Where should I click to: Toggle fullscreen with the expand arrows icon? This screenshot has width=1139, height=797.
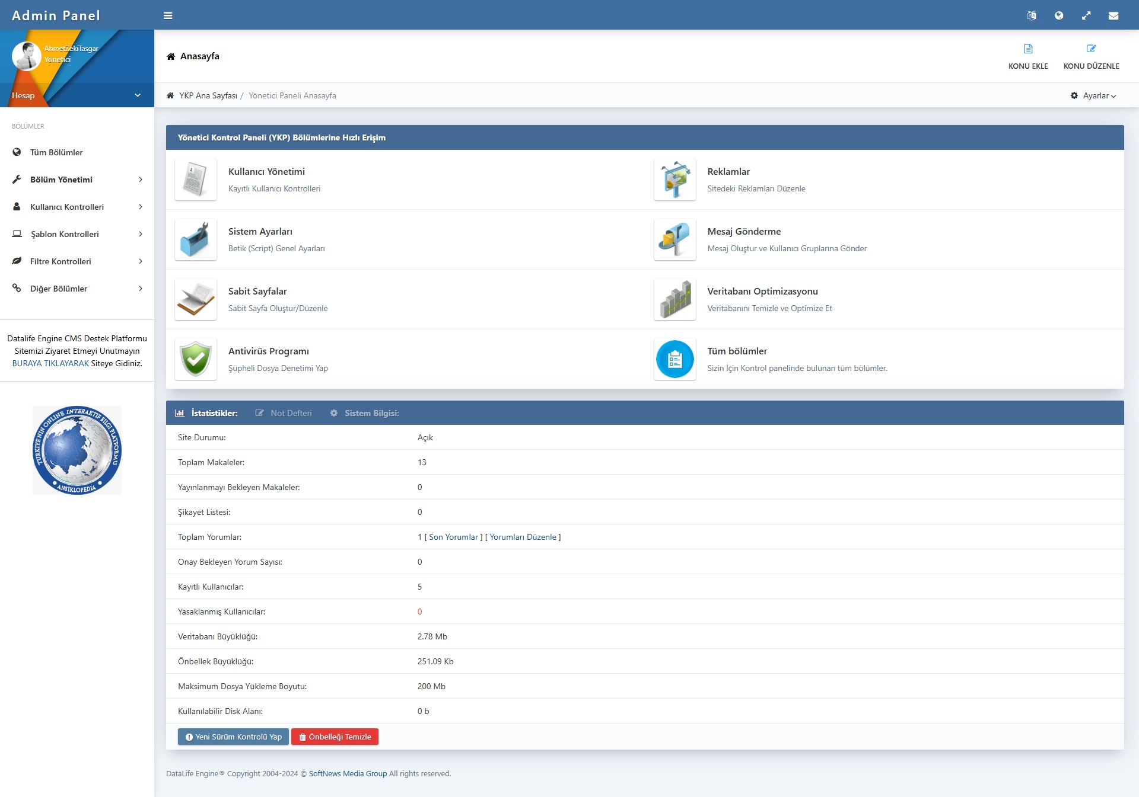coord(1086,15)
